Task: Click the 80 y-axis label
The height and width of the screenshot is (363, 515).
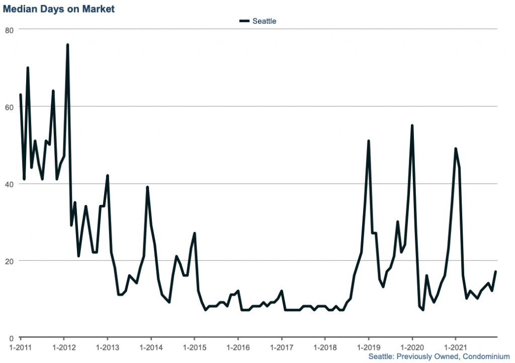Action: coord(9,30)
